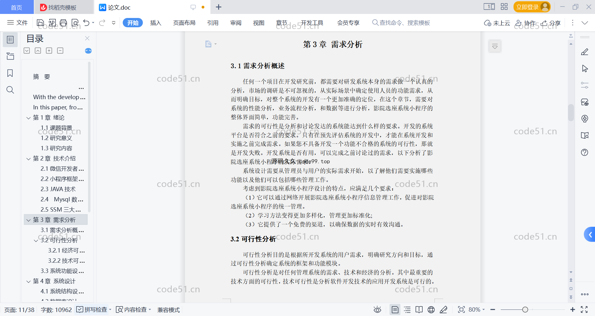This screenshot has width=595, height=316.
Task: Click the reading book icon in right sidebar
Action: point(584,135)
